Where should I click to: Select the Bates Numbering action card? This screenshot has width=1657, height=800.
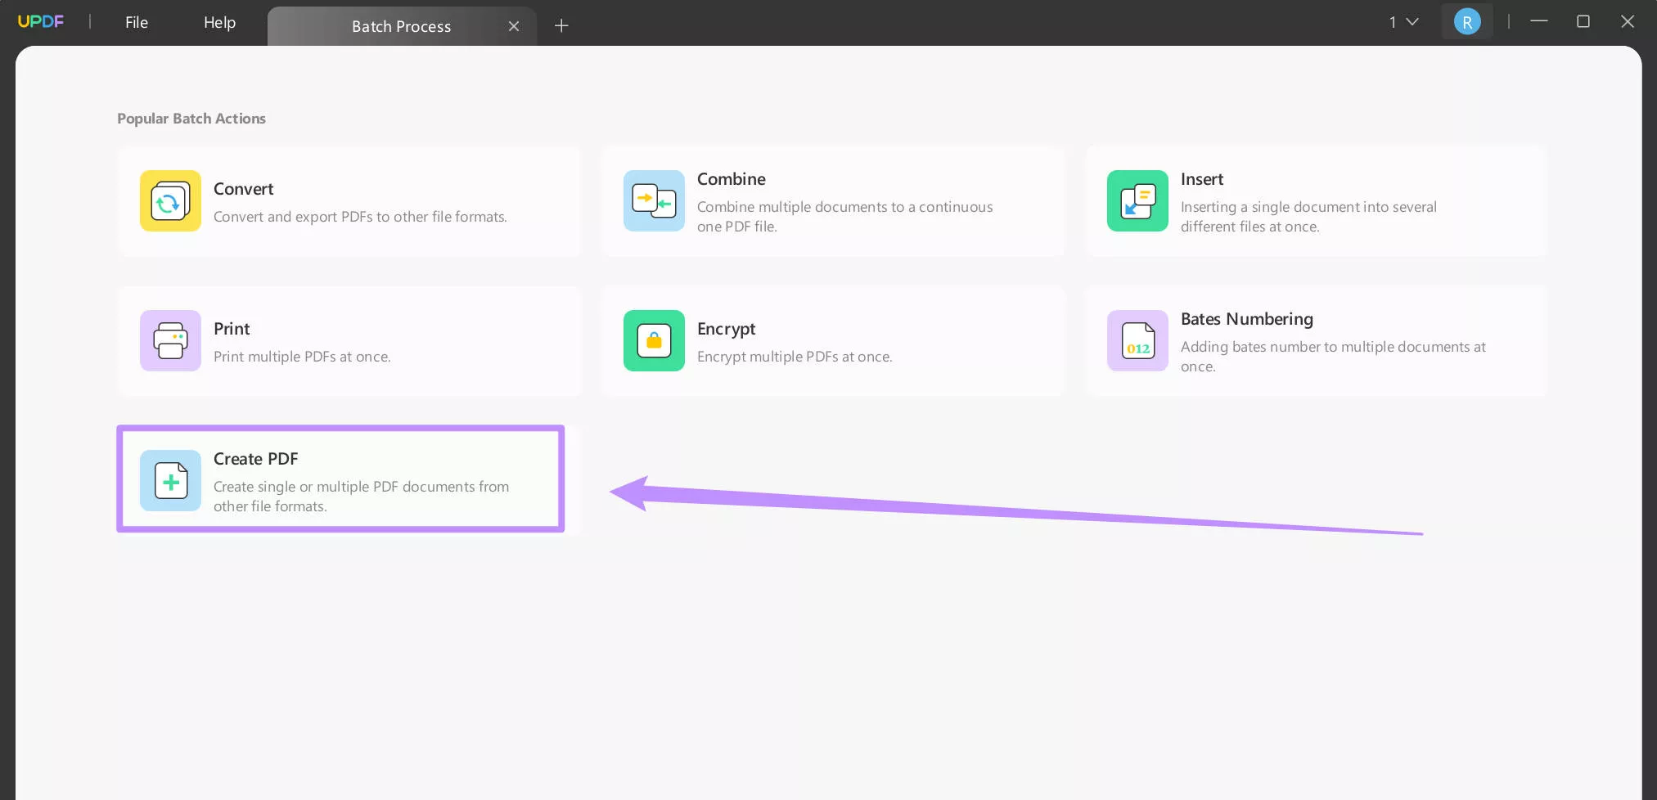1315,341
